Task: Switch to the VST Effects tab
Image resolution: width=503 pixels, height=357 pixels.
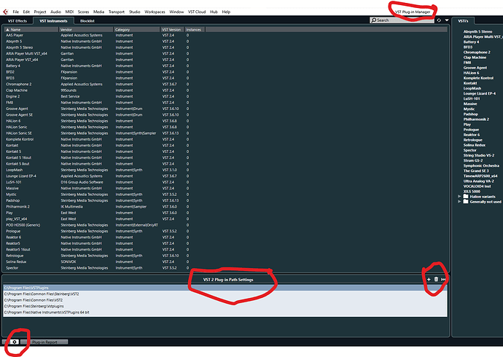Action: pyautogui.click(x=17, y=21)
